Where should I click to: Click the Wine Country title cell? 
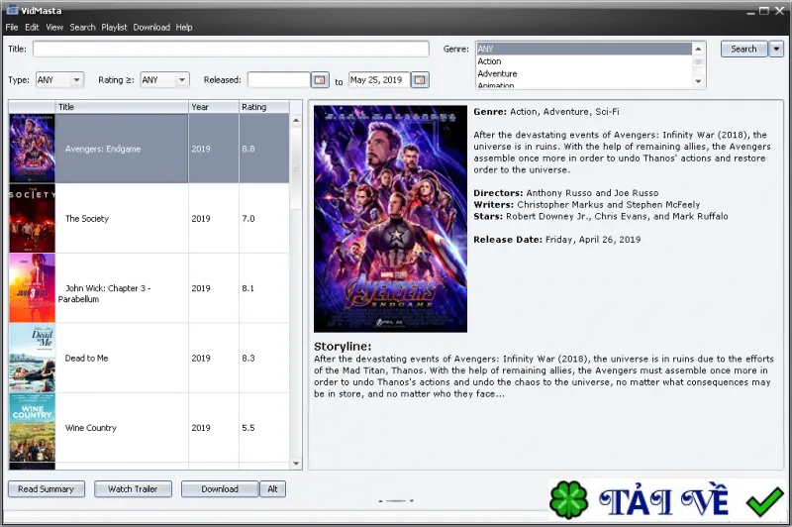point(122,428)
